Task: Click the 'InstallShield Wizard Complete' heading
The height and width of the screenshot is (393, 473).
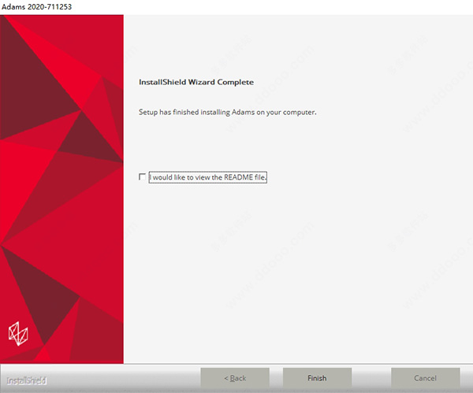Action: coord(196,82)
